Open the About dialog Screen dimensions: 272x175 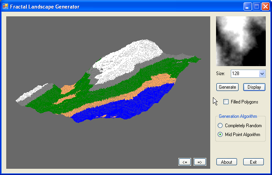coord(227,162)
